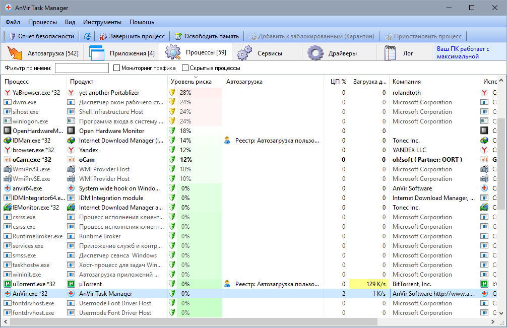Switch to the Приложения [4] tab
Screen dimensions: 507x328
(x=121, y=53)
